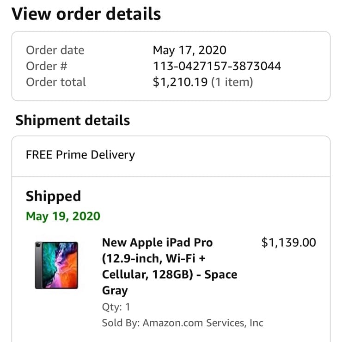Click the Shipment details section heading
This screenshot has width=342, height=342.
coord(73,121)
